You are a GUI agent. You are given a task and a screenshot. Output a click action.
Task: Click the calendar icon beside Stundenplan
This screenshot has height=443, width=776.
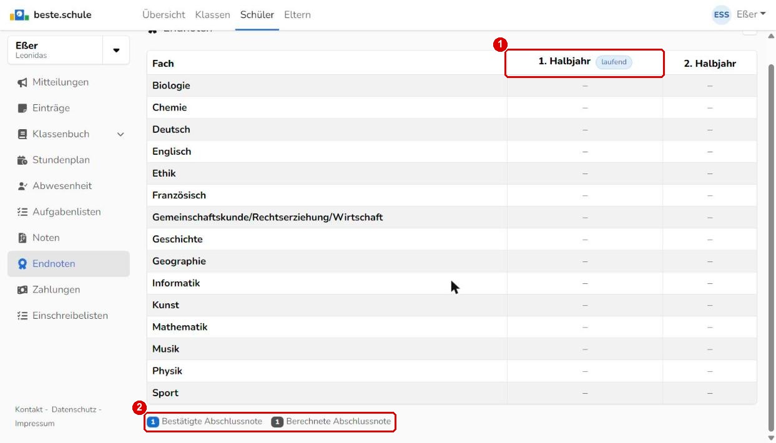[x=22, y=160]
